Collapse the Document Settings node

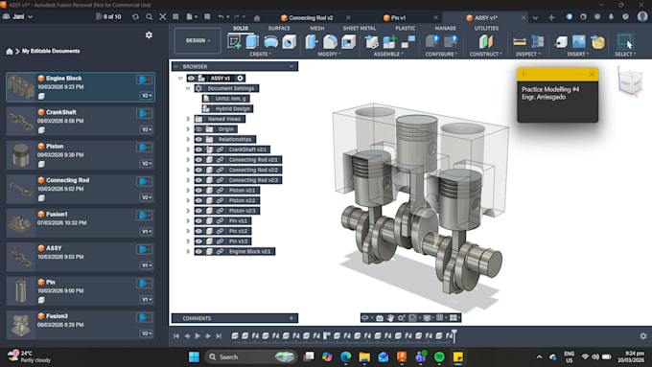[x=188, y=88]
